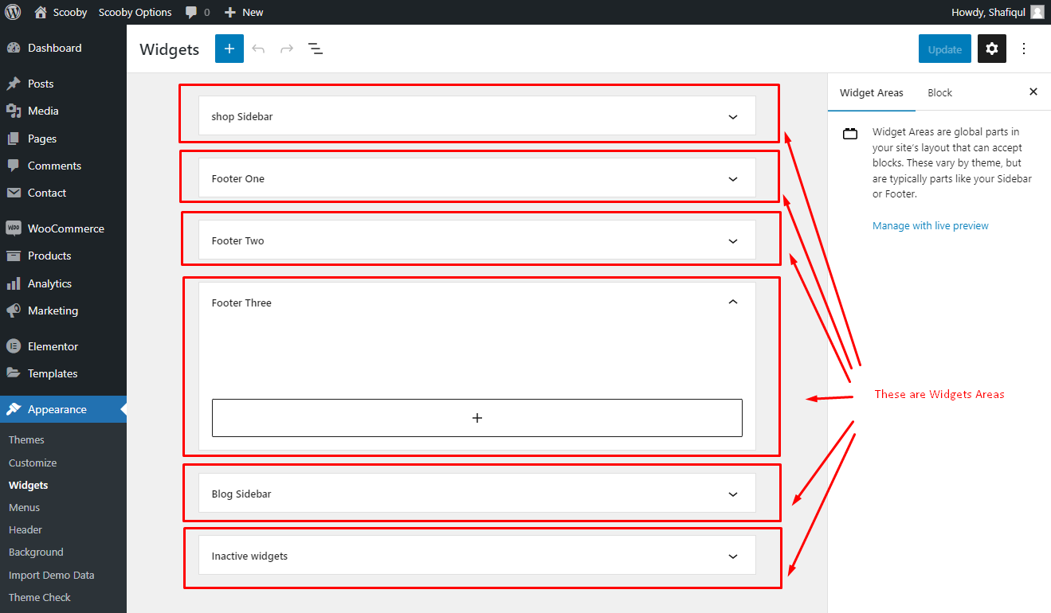
Task: Click the Analytics bar chart icon
Action: click(14, 283)
